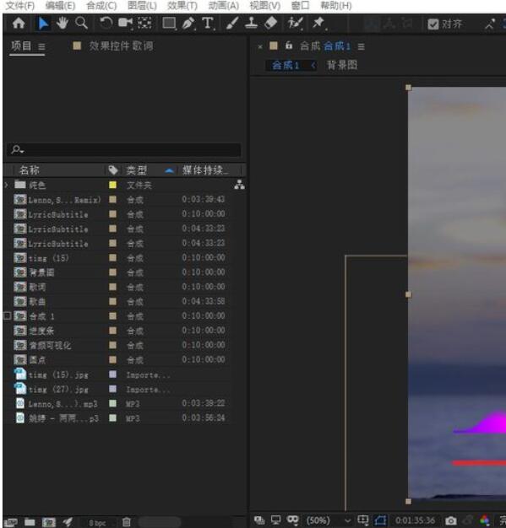
Task: Select the Rotation tool
Action: pos(106,24)
